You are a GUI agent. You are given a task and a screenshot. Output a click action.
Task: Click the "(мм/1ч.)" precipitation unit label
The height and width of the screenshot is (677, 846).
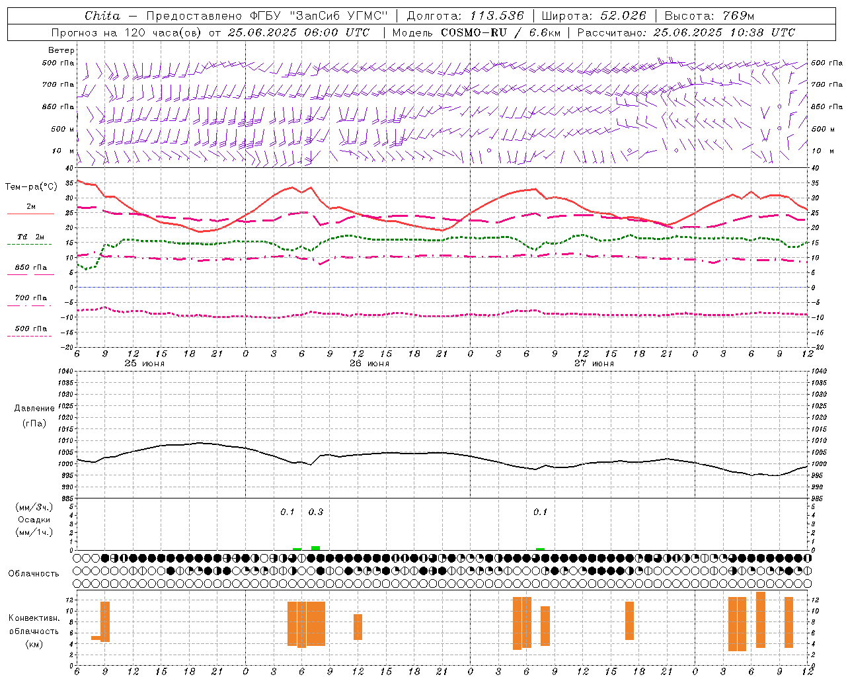34,532
